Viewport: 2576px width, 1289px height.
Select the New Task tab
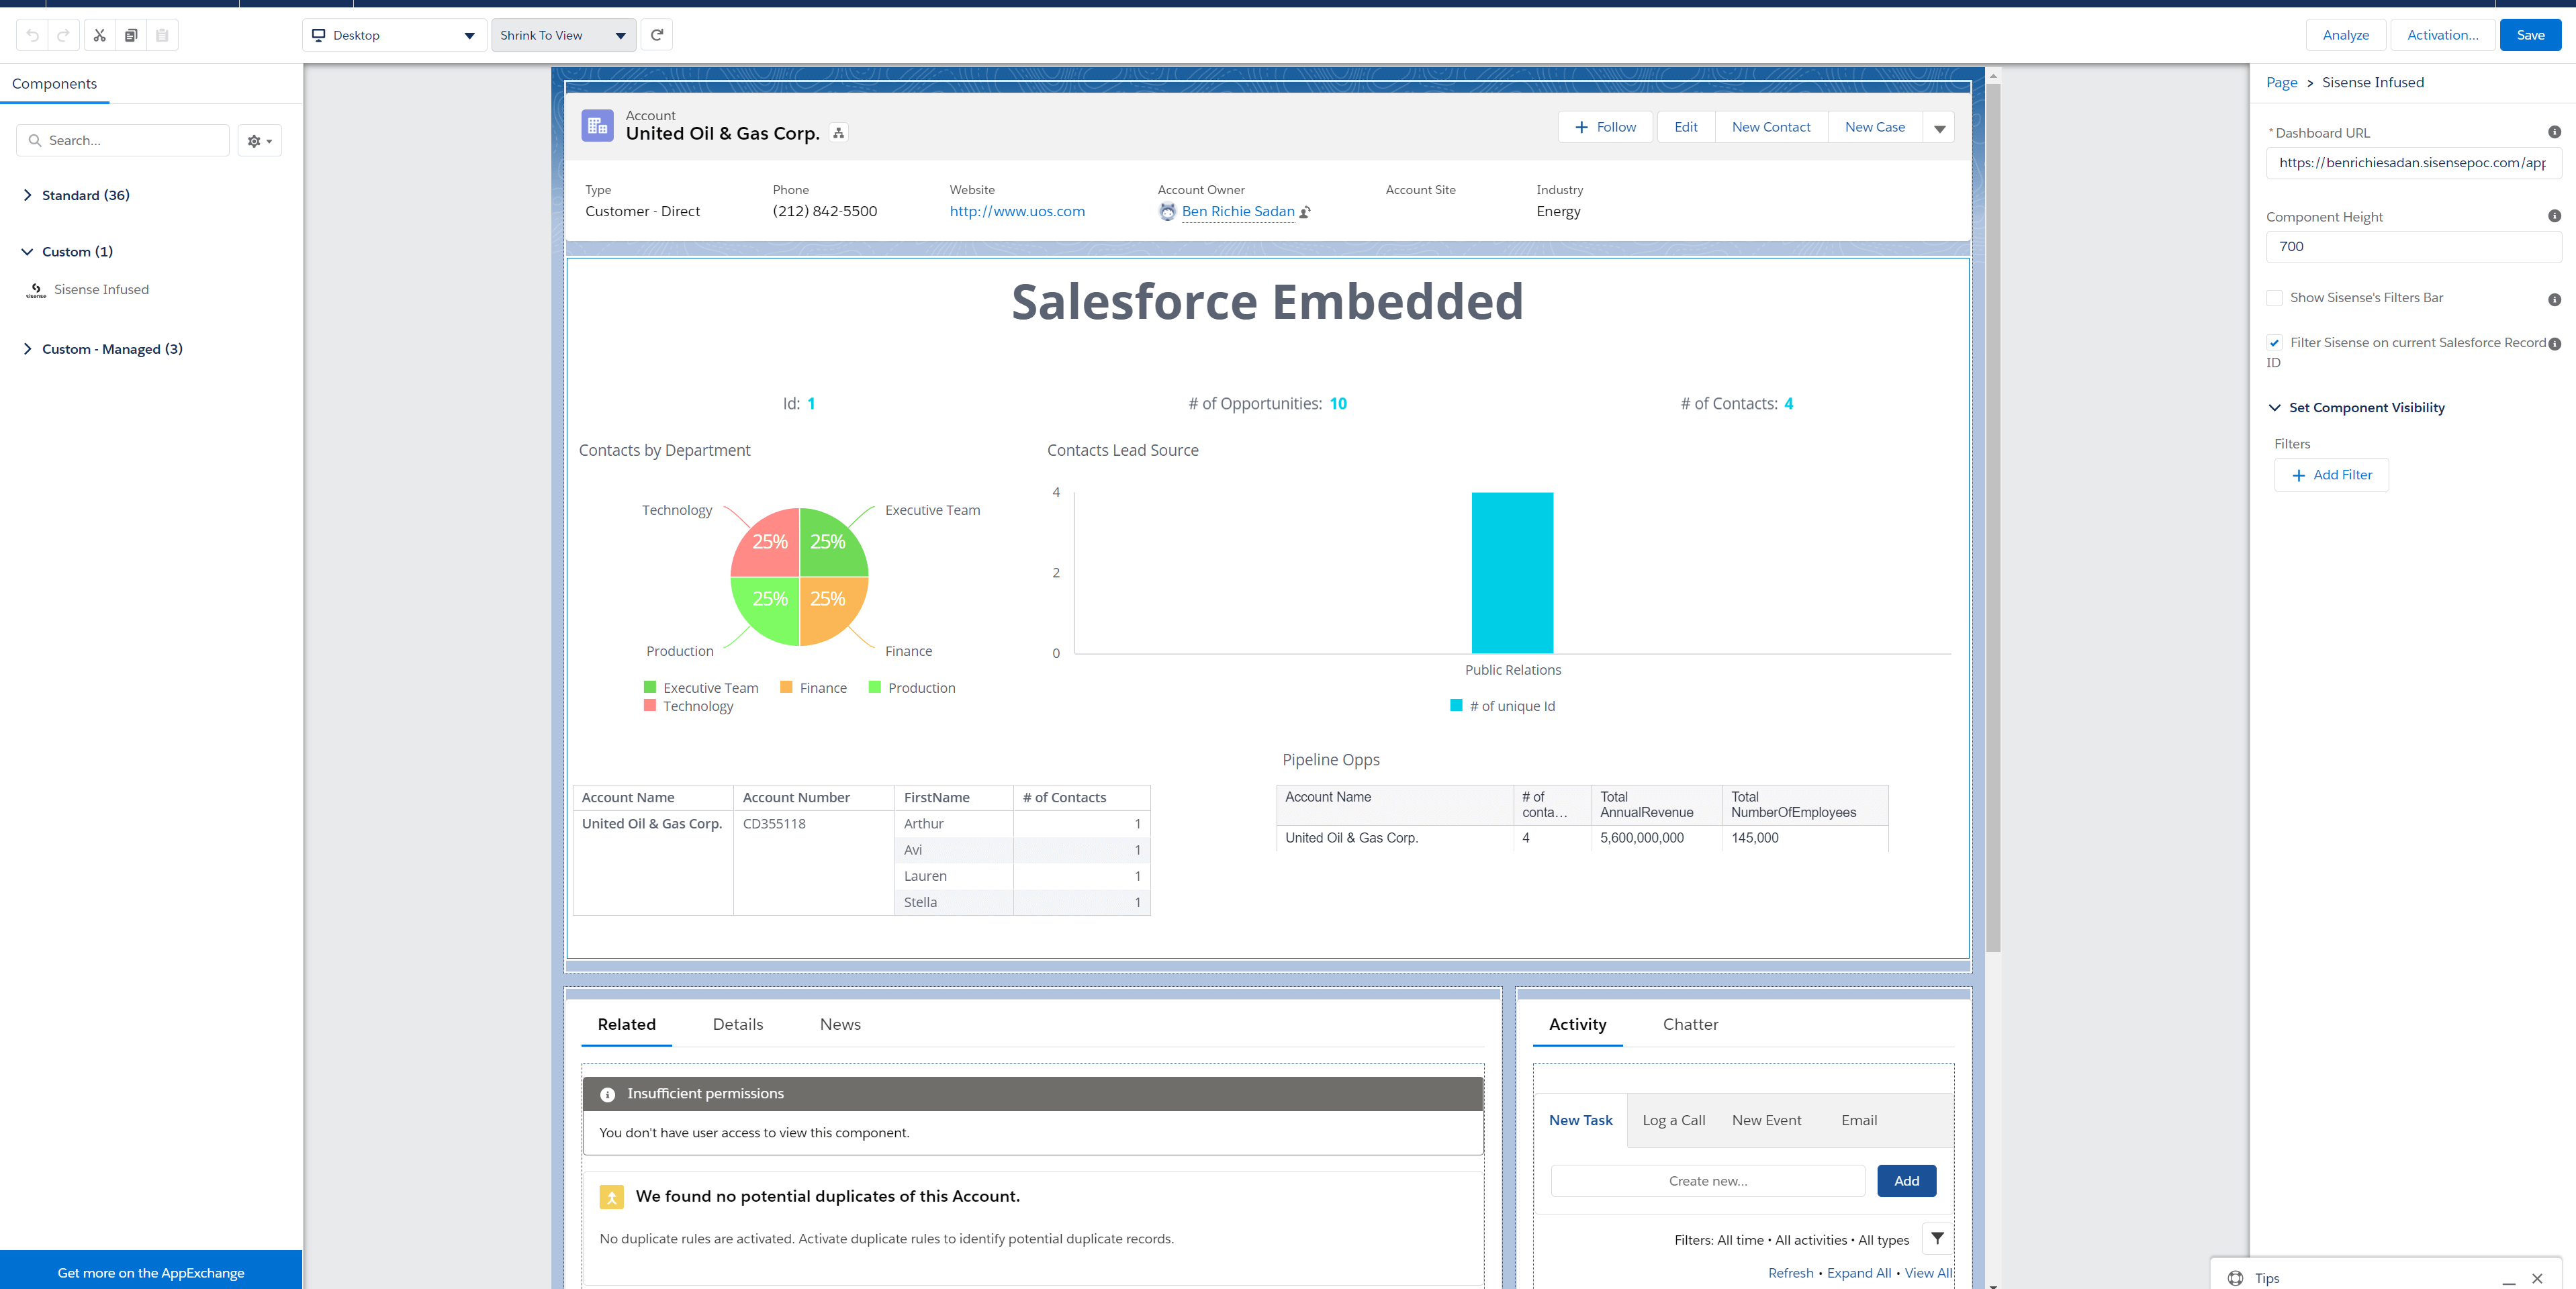pos(1580,1120)
